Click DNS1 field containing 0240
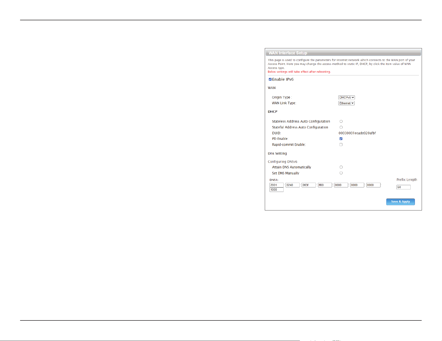 [293, 185]
